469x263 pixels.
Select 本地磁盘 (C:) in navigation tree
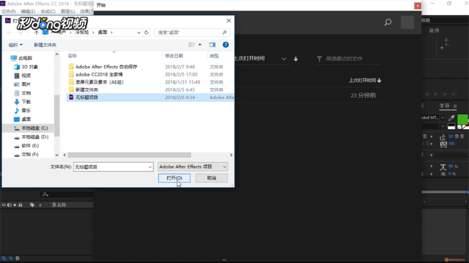tap(31, 128)
